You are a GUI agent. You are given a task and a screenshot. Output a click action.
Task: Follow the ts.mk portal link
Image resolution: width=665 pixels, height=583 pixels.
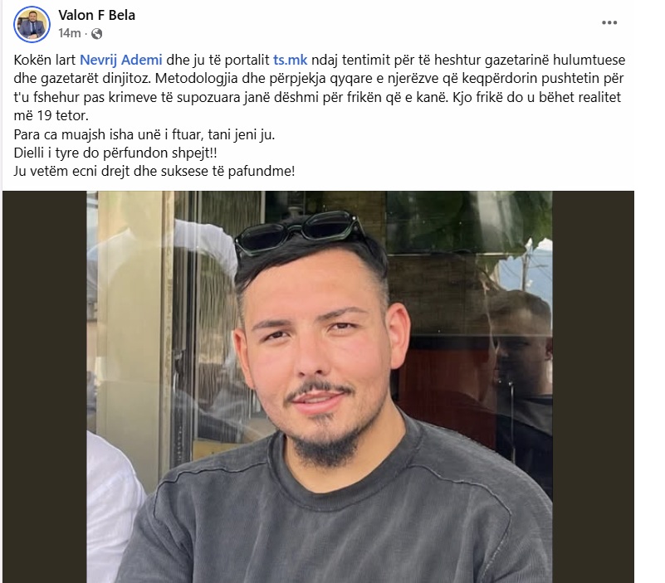pyautogui.click(x=290, y=60)
